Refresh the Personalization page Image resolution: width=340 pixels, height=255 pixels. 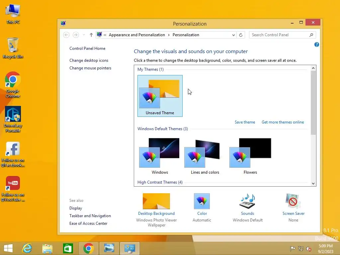[241, 35]
